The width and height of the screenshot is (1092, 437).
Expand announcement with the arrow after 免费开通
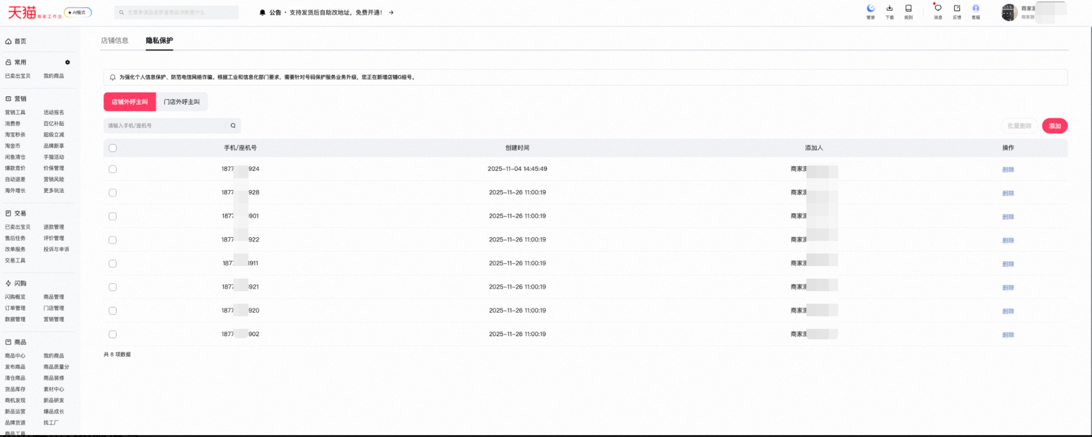pyautogui.click(x=391, y=13)
